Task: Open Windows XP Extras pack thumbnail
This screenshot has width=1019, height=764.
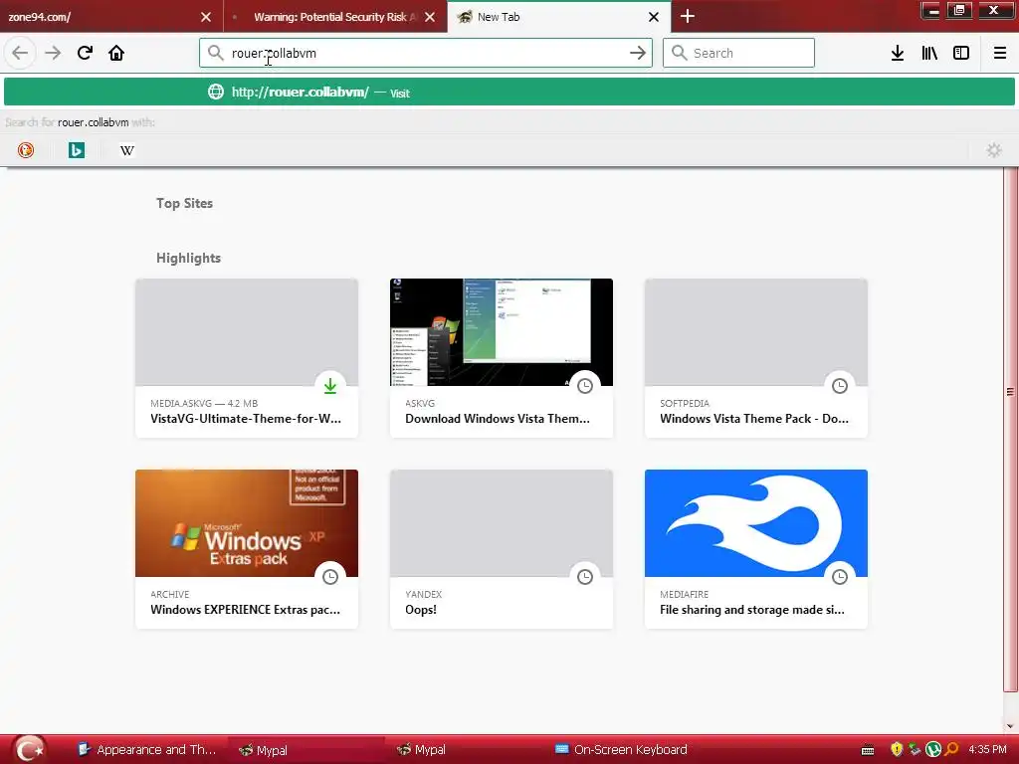Action: tap(247, 523)
